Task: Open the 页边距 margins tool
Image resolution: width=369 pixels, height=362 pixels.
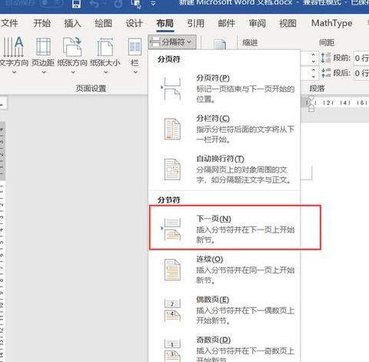Action: tap(43, 55)
